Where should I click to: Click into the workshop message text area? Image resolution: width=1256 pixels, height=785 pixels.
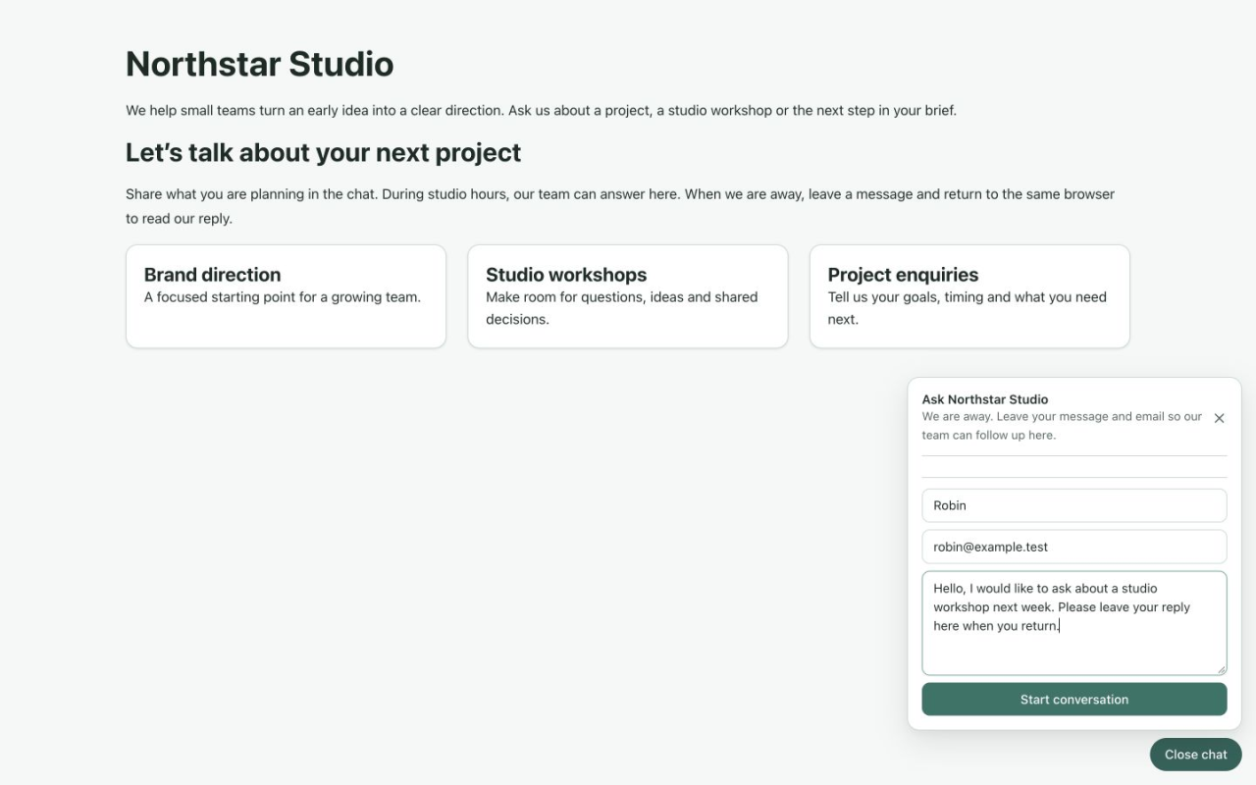(1074, 623)
